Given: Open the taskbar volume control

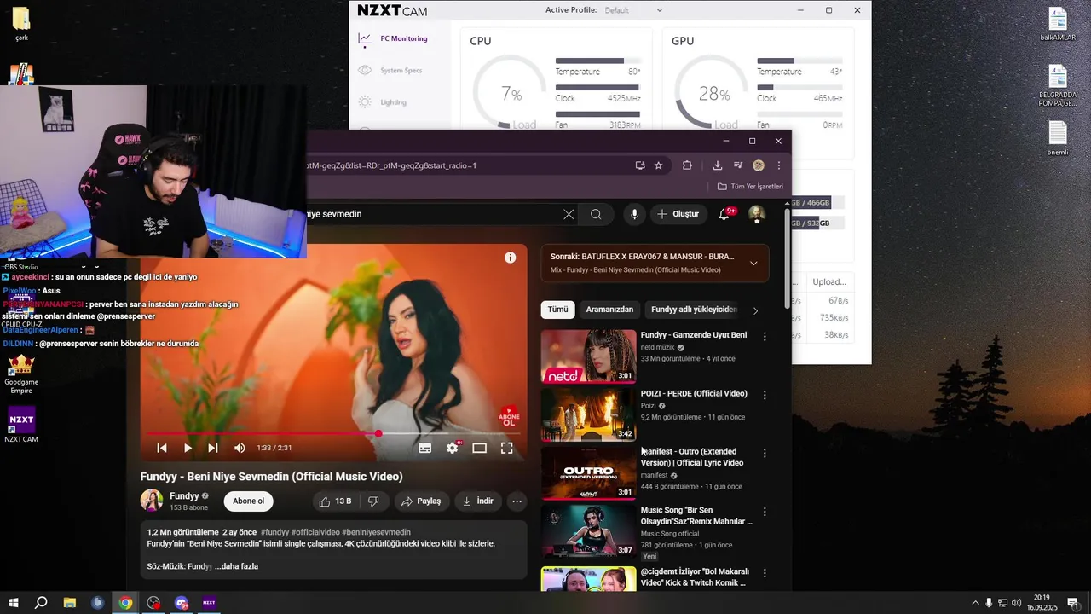Looking at the screenshot, I should point(1017,603).
